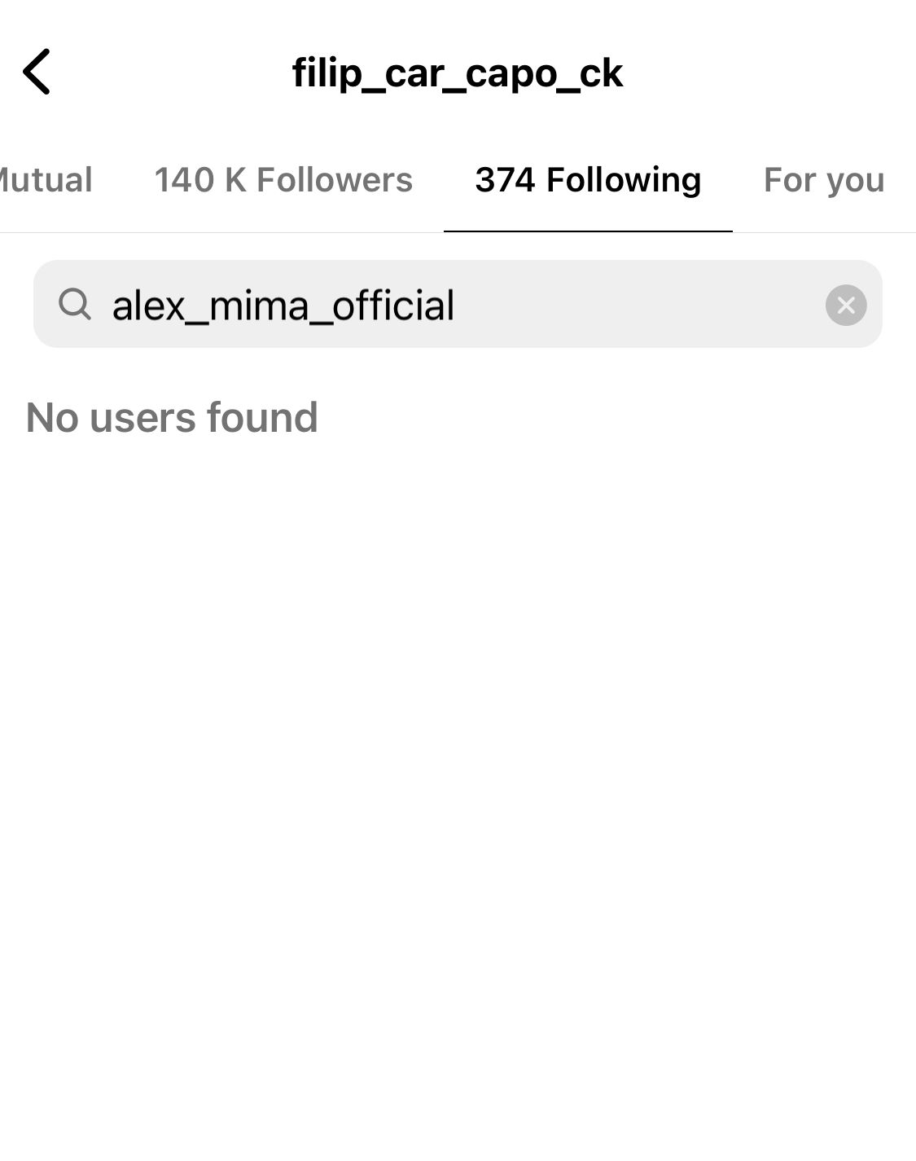Return to filip_car_capo_ck profile via back arrow
The height and width of the screenshot is (1161, 916).
[x=37, y=72]
